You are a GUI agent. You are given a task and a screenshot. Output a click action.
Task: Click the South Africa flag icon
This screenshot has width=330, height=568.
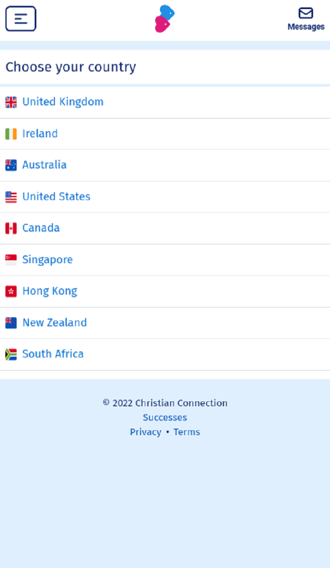click(11, 354)
